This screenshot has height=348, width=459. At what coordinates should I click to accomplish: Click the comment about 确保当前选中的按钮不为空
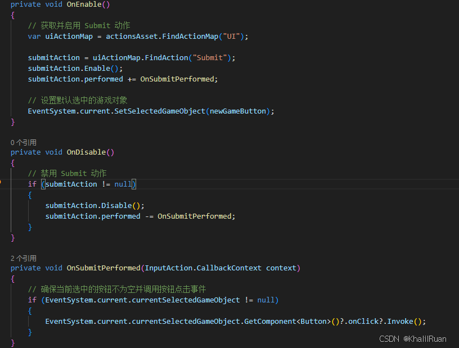(x=117, y=289)
